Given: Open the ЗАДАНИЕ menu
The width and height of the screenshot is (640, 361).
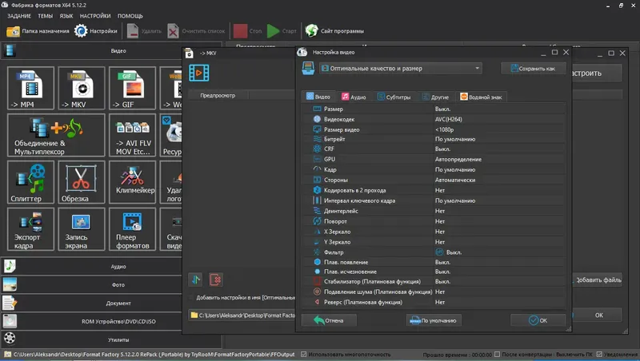Looking at the screenshot, I should click(19, 16).
